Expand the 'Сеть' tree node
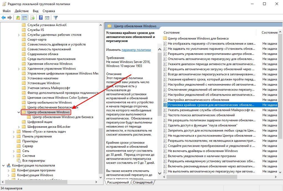This screenshot has height=191, width=283. [14, 151]
